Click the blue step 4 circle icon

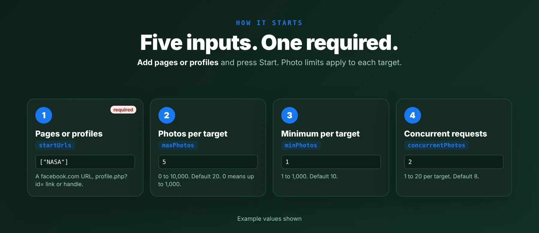tap(413, 115)
